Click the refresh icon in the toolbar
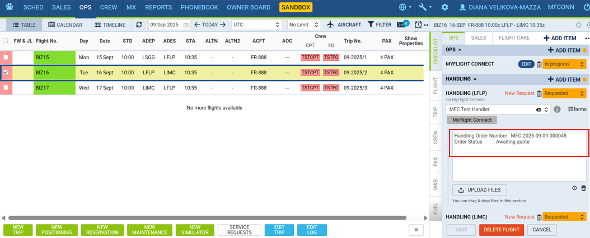Image resolution: width=590 pixels, height=238 pixels. pos(139,25)
